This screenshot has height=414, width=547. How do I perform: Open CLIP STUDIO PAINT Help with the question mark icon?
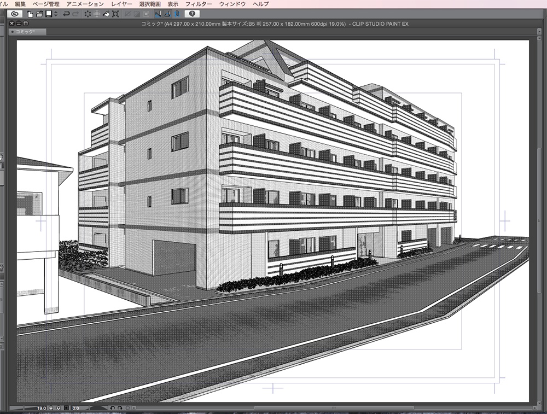click(192, 14)
